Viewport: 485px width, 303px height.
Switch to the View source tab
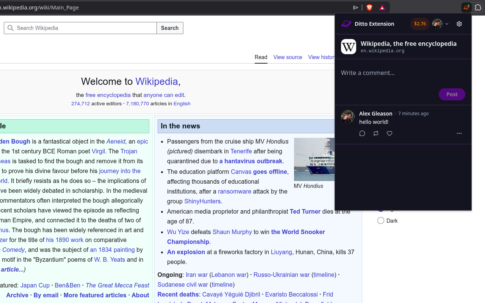[288, 57]
